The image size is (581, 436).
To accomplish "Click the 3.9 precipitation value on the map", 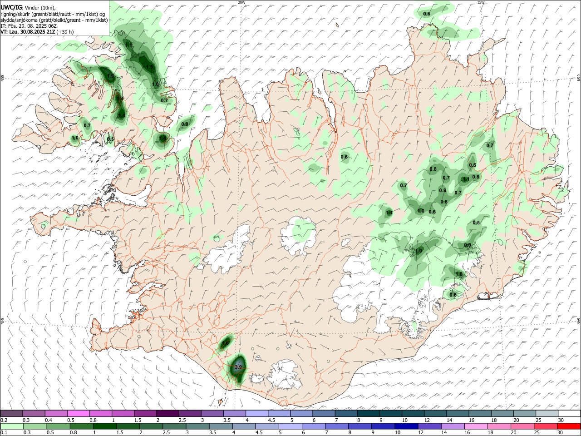I will click(239, 367).
